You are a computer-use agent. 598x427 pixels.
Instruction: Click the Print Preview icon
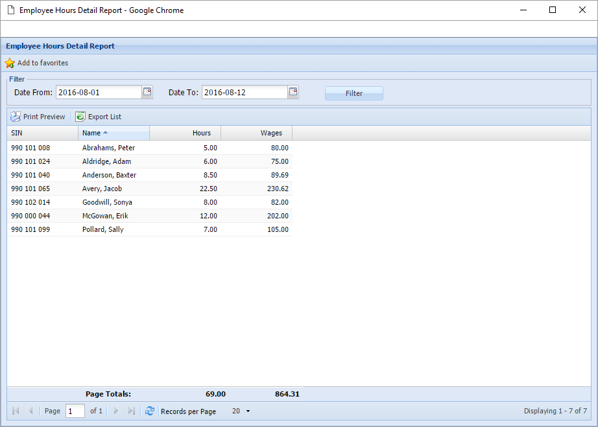pyautogui.click(x=16, y=117)
